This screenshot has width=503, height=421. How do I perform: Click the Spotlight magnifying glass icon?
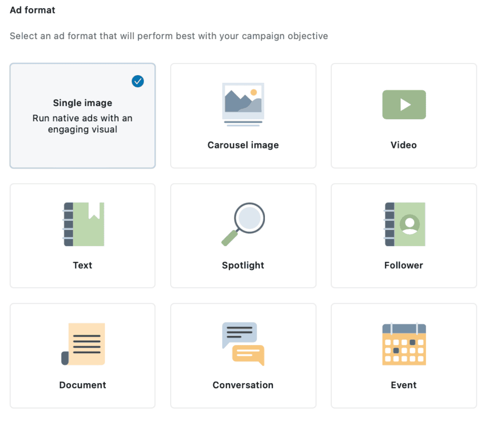[x=243, y=224]
